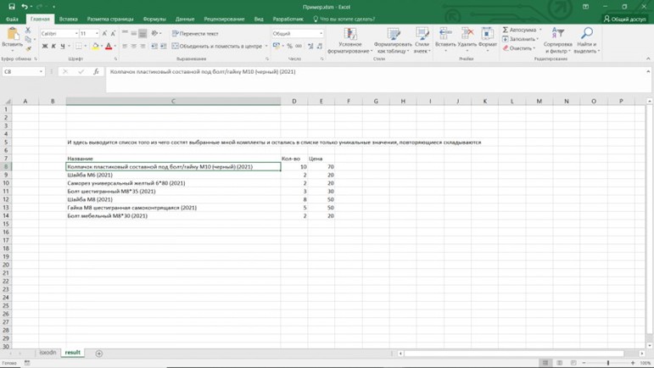Open Найти и выделить menu
This screenshot has width=654, height=368.
(x=587, y=41)
